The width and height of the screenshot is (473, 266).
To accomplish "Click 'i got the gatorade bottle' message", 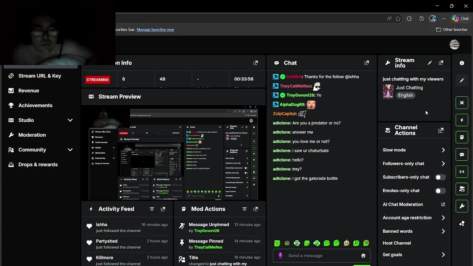I will click(x=315, y=178).
